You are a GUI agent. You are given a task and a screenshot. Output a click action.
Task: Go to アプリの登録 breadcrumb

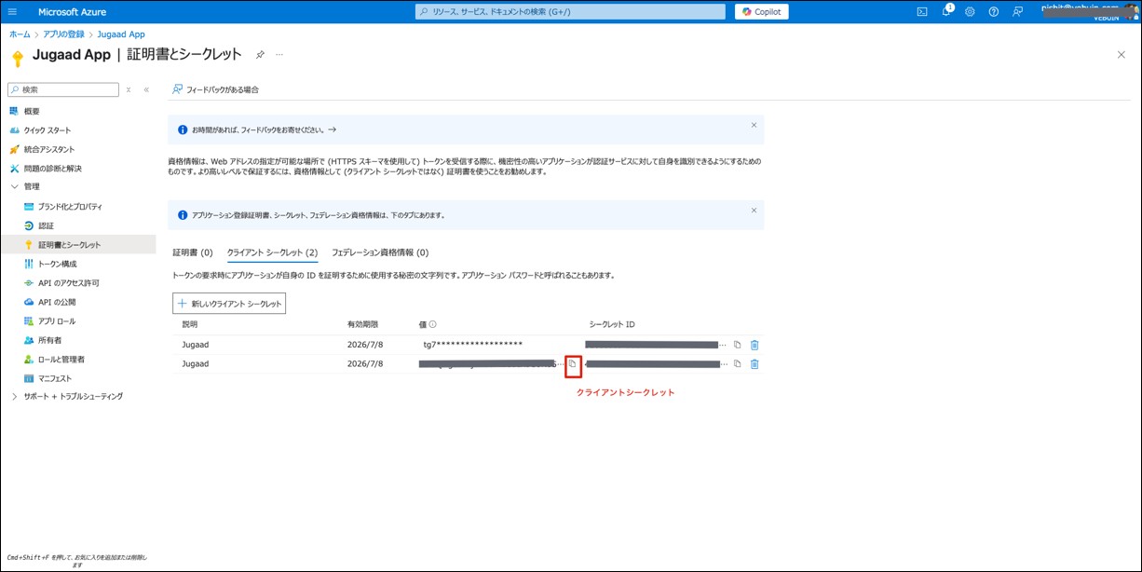[63, 34]
